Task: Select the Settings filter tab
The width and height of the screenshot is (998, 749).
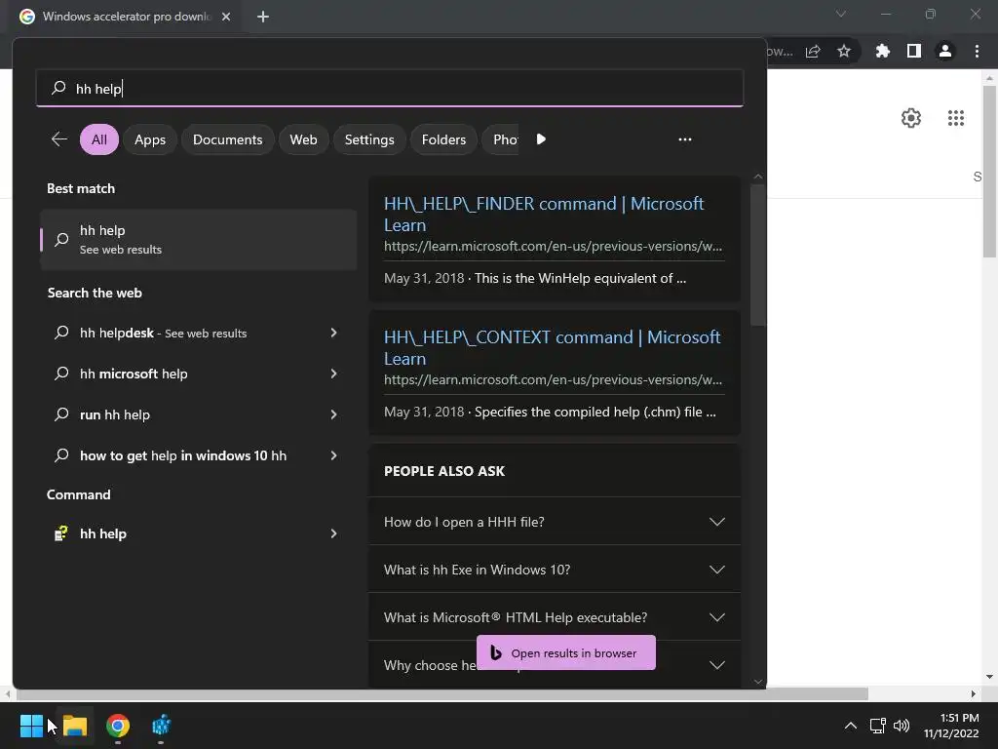Action: click(369, 139)
